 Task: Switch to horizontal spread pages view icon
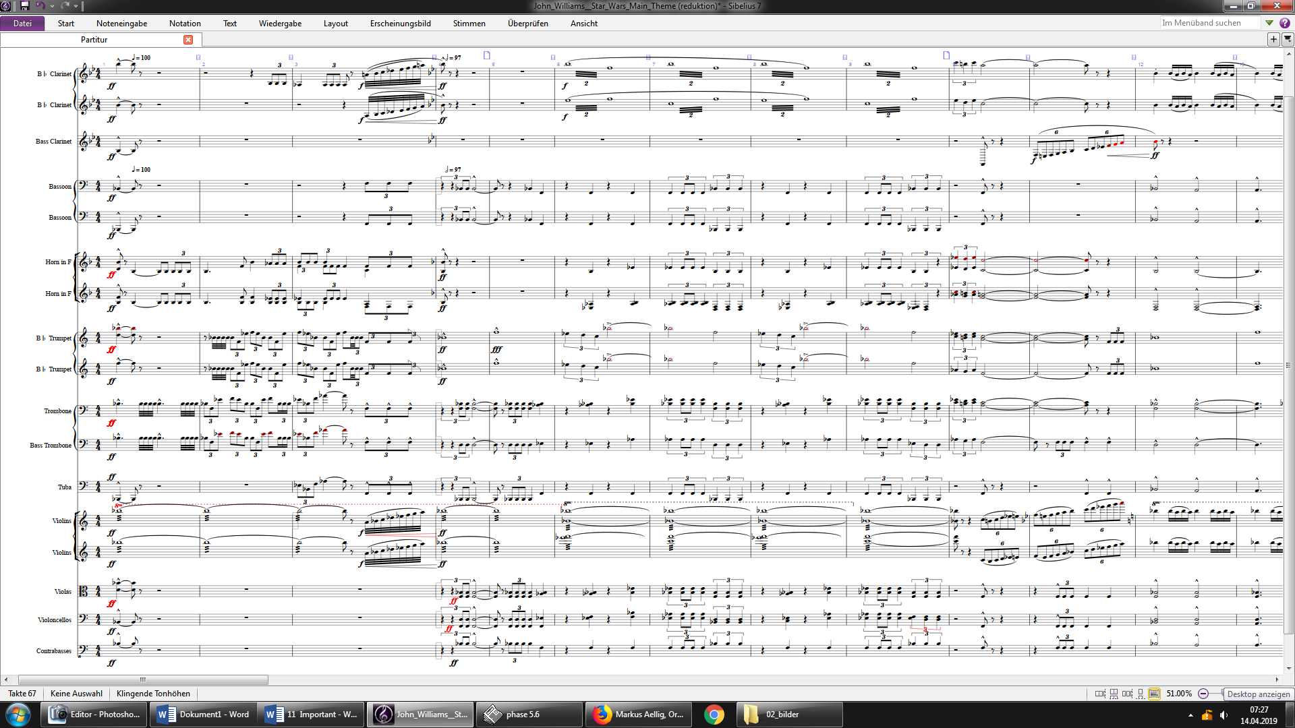1100,694
